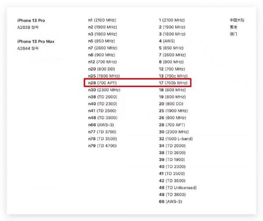Image resolution: width=263 pixels, height=221 pixels.
Task: Click the n8 (900 MHz) entry
Action: point(102,55)
